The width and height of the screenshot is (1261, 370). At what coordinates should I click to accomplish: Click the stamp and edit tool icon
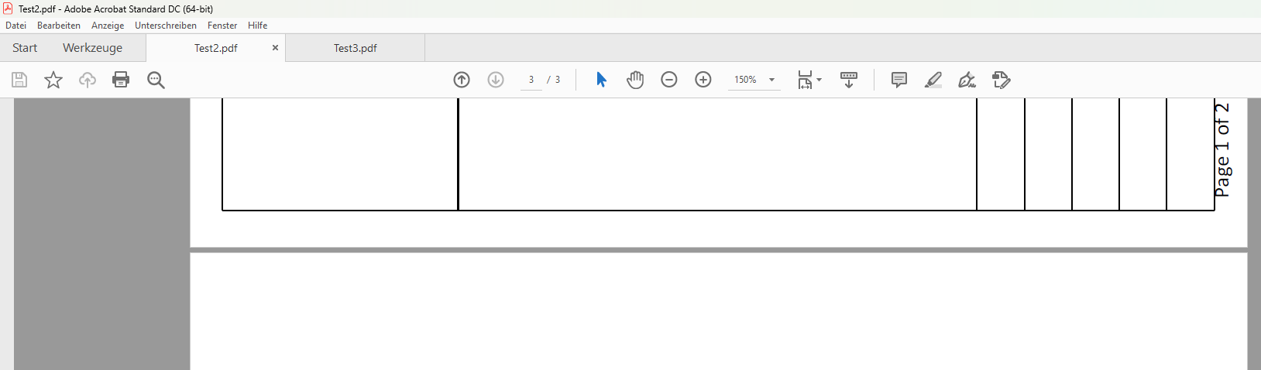(1001, 80)
